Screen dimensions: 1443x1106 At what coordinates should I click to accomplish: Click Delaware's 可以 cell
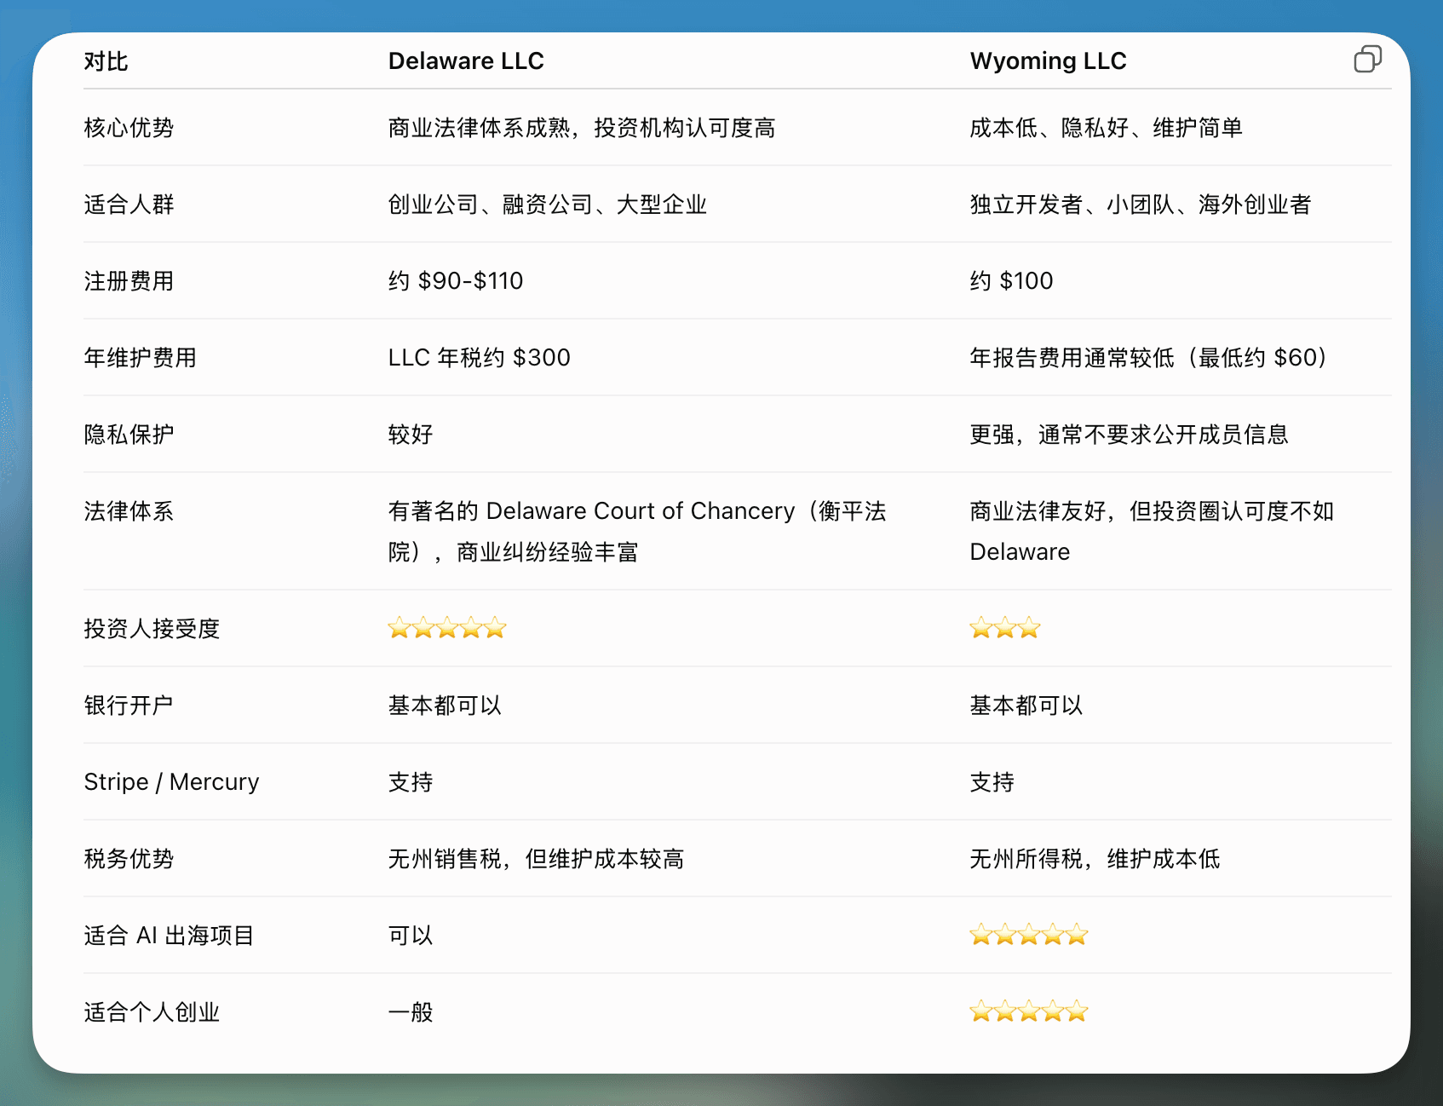pyautogui.click(x=411, y=936)
